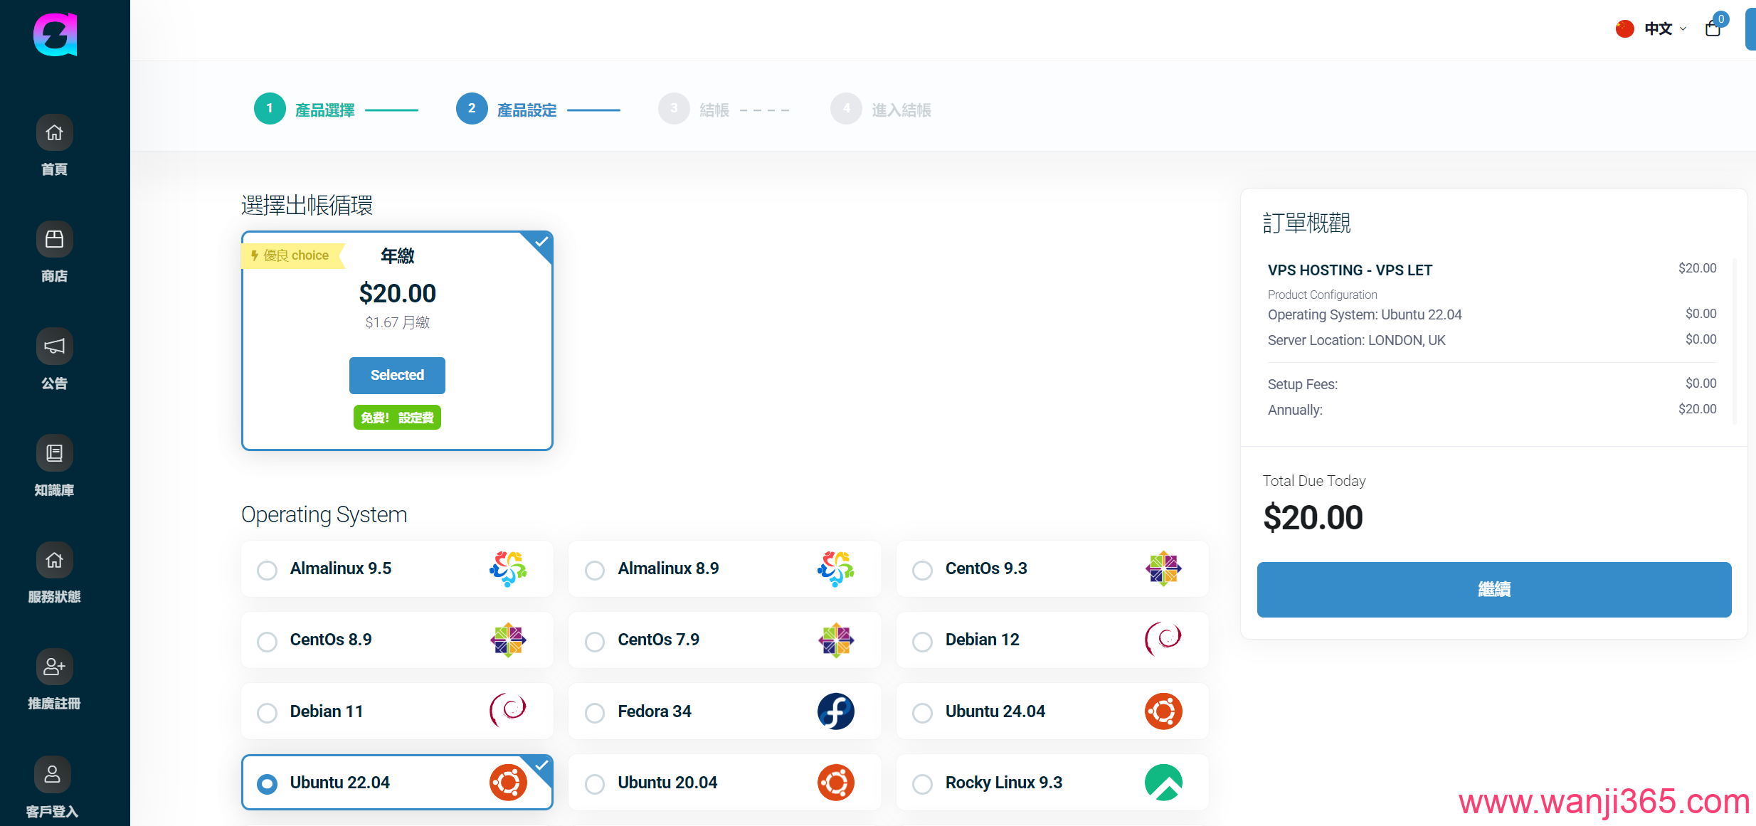Click the Total Due Today $20.00 amount
Viewport: 1756px width, 826px height.
click(1313, 517)
